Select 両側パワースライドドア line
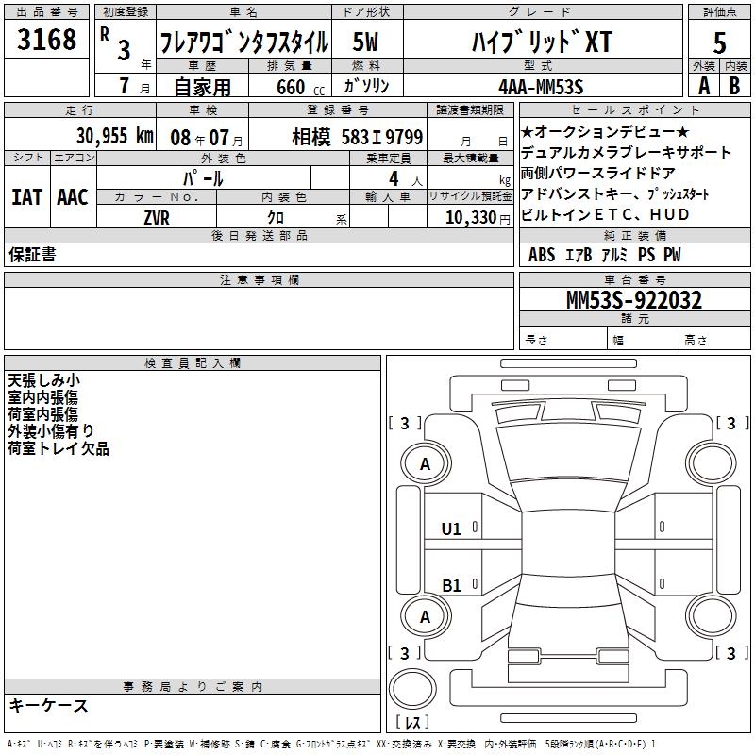This screenshot has width=755, height=755. tap(598, 173)
